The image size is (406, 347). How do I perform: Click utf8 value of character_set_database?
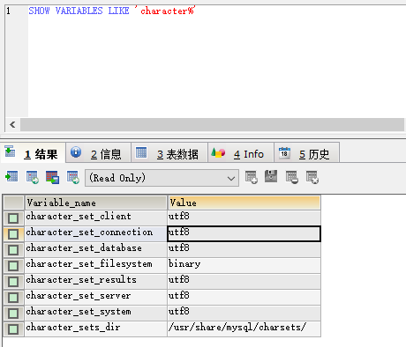click(244, 249)
